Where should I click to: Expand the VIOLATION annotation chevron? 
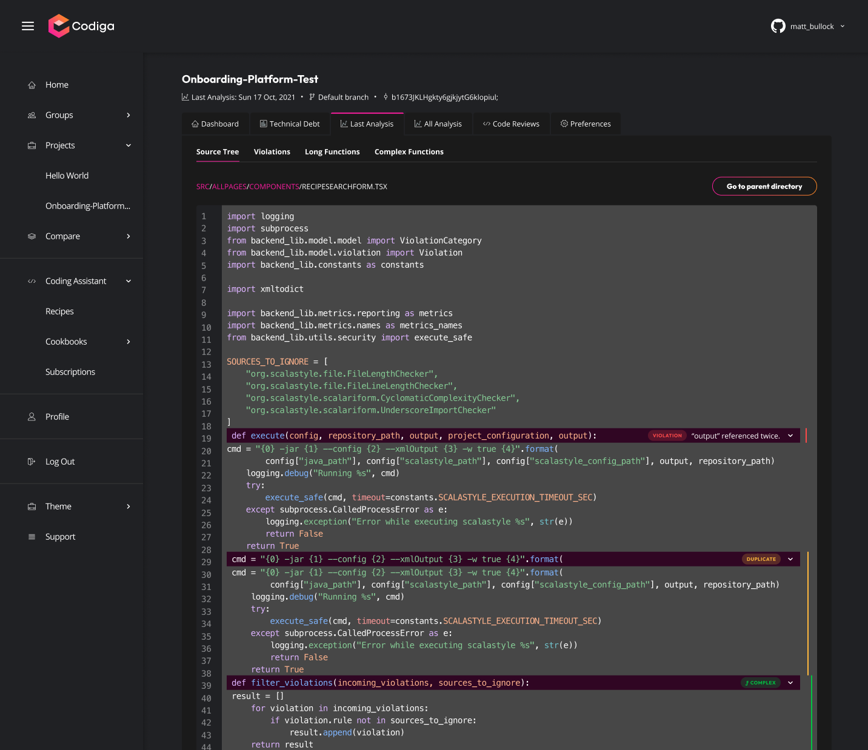click(x=790, y=436)
